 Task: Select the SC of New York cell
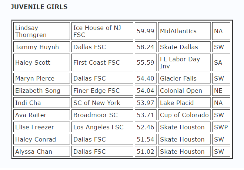coord(102,103)
